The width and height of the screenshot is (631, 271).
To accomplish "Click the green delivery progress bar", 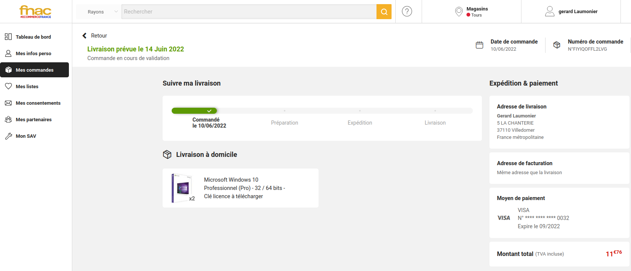I will 194,111.
